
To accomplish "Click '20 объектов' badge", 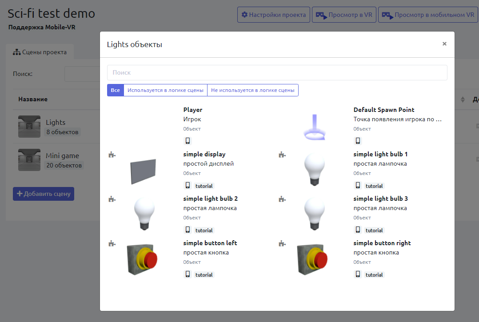I will pyautogui.click(x=64, y=165).
